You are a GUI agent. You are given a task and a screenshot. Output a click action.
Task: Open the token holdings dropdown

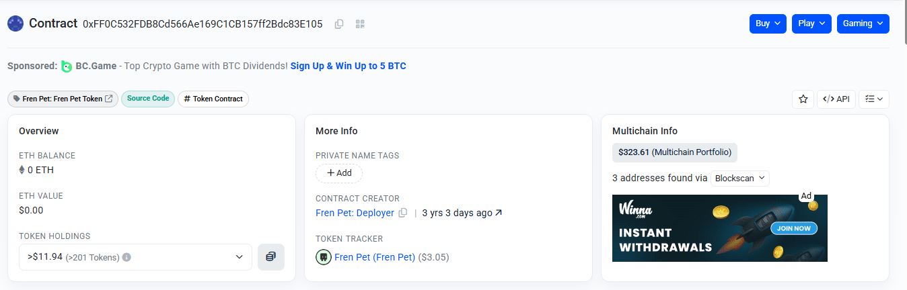135,256
